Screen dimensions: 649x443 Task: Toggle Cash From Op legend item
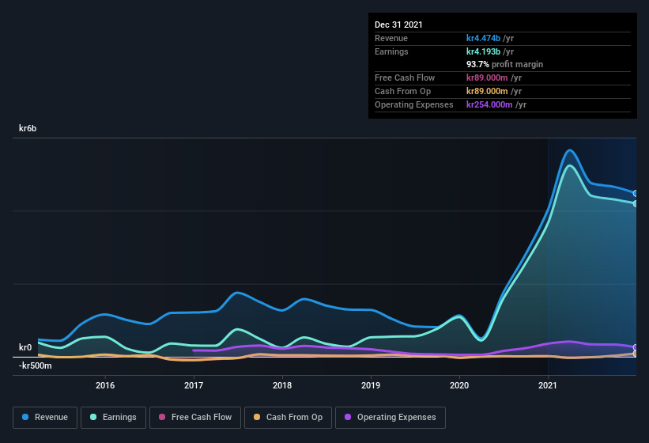[x=288, y=417]
